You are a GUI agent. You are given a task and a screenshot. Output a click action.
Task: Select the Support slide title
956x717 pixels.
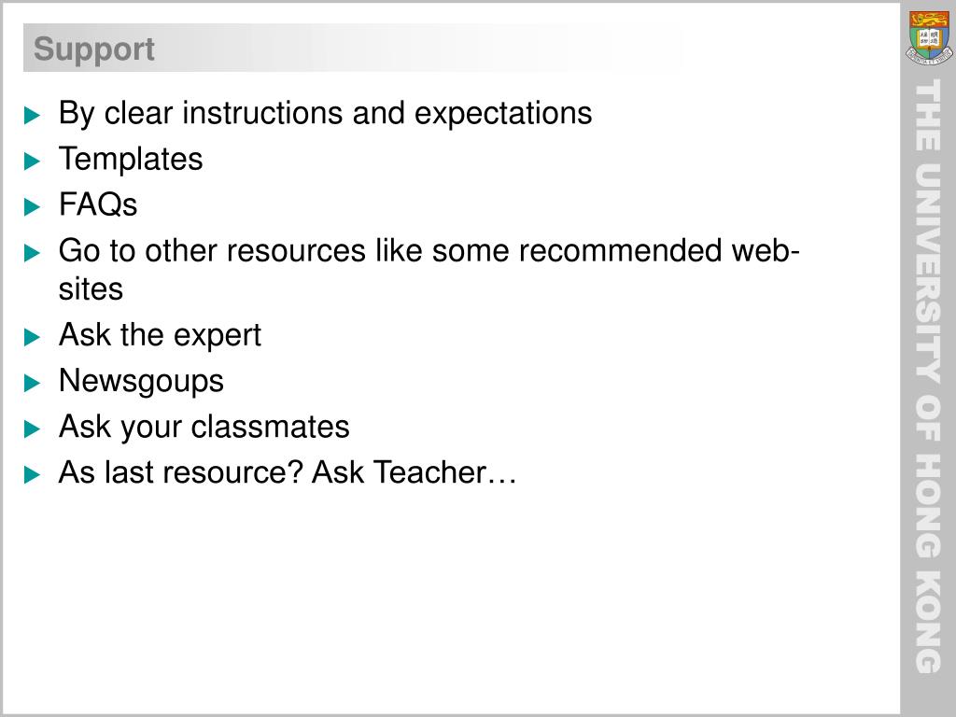coord(94,49)
